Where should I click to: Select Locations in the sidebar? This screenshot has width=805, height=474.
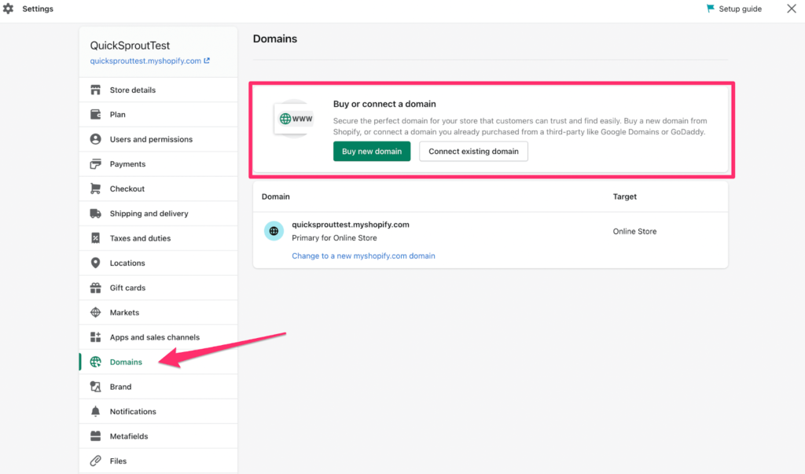158,263
